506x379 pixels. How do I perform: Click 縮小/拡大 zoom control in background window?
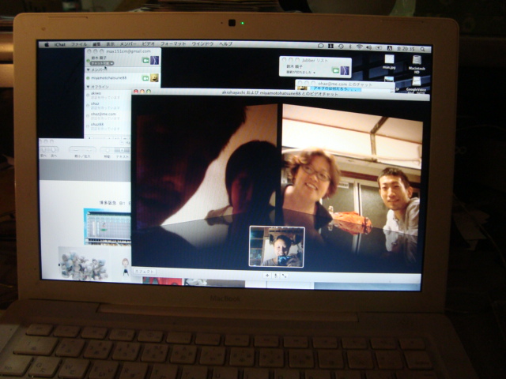pos(82,150)
